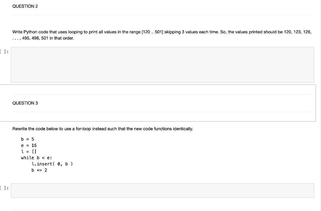Select the QUESTION 3 heading text
The image size is (321, 211).
(25, 103)
